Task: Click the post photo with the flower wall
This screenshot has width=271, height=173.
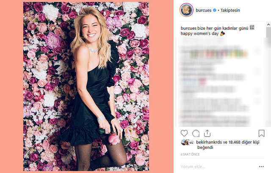Action: (86, 86)
